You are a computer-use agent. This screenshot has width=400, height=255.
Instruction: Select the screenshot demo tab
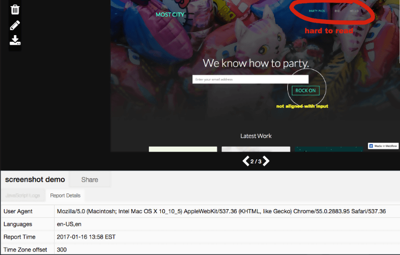click(x=35, y=180)
